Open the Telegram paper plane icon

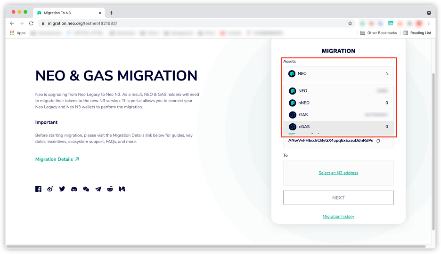(98, 189)
